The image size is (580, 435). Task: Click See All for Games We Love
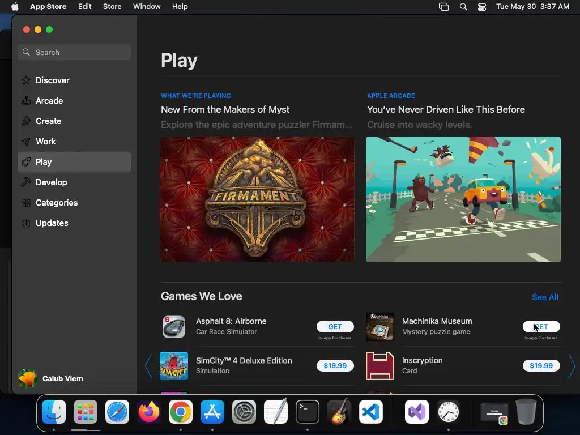pos(545,297)
